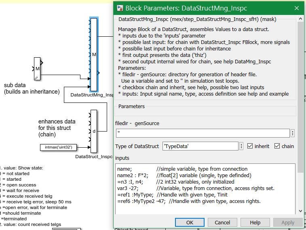Click the 'Type of DataStruct' label
Screen dimensions: 306x230
click(x=137, y=146)
